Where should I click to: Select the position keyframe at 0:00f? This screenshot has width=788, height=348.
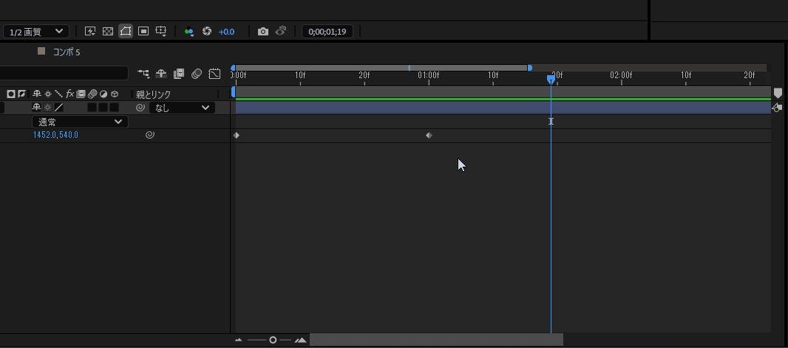click(x=237, y=135)
